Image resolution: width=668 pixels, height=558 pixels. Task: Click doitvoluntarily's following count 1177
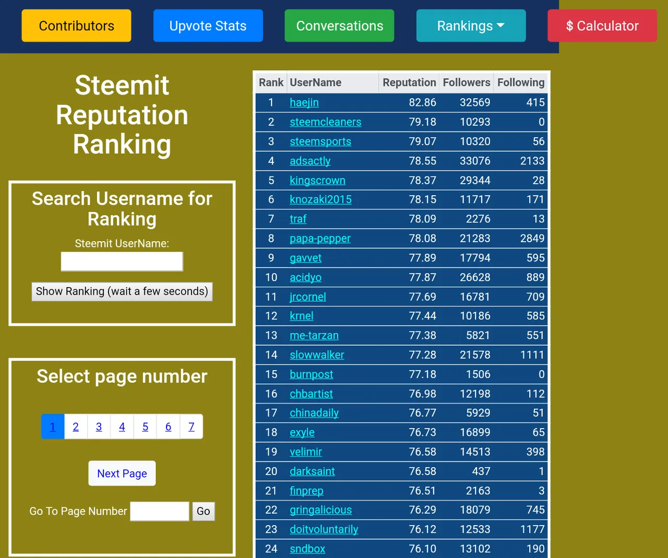coord(532,529)
